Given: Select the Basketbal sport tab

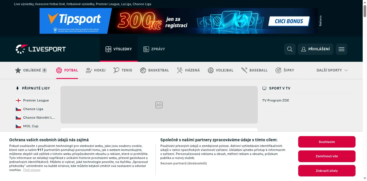Looking at the screenshot, I should point(155,70).
